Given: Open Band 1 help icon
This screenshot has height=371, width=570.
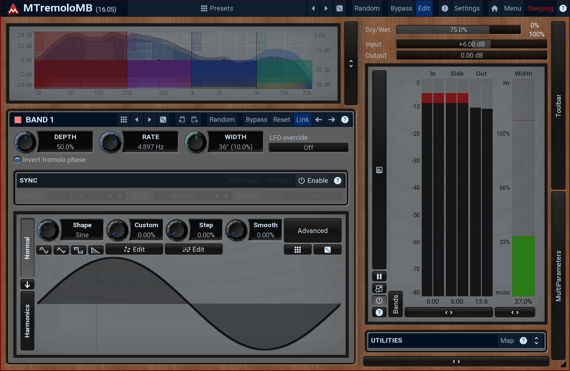Looking at the screenshot, I should point(345,120).
